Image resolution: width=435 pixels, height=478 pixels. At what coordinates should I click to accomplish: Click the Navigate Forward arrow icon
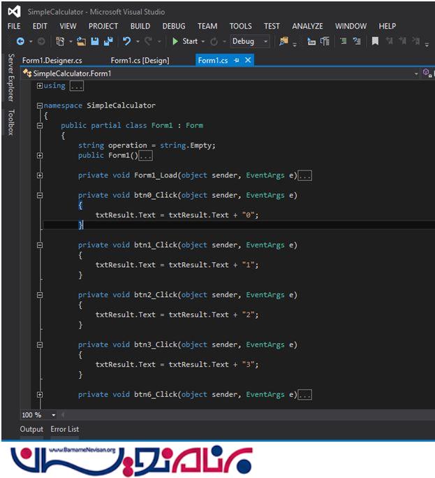[41, 41]
